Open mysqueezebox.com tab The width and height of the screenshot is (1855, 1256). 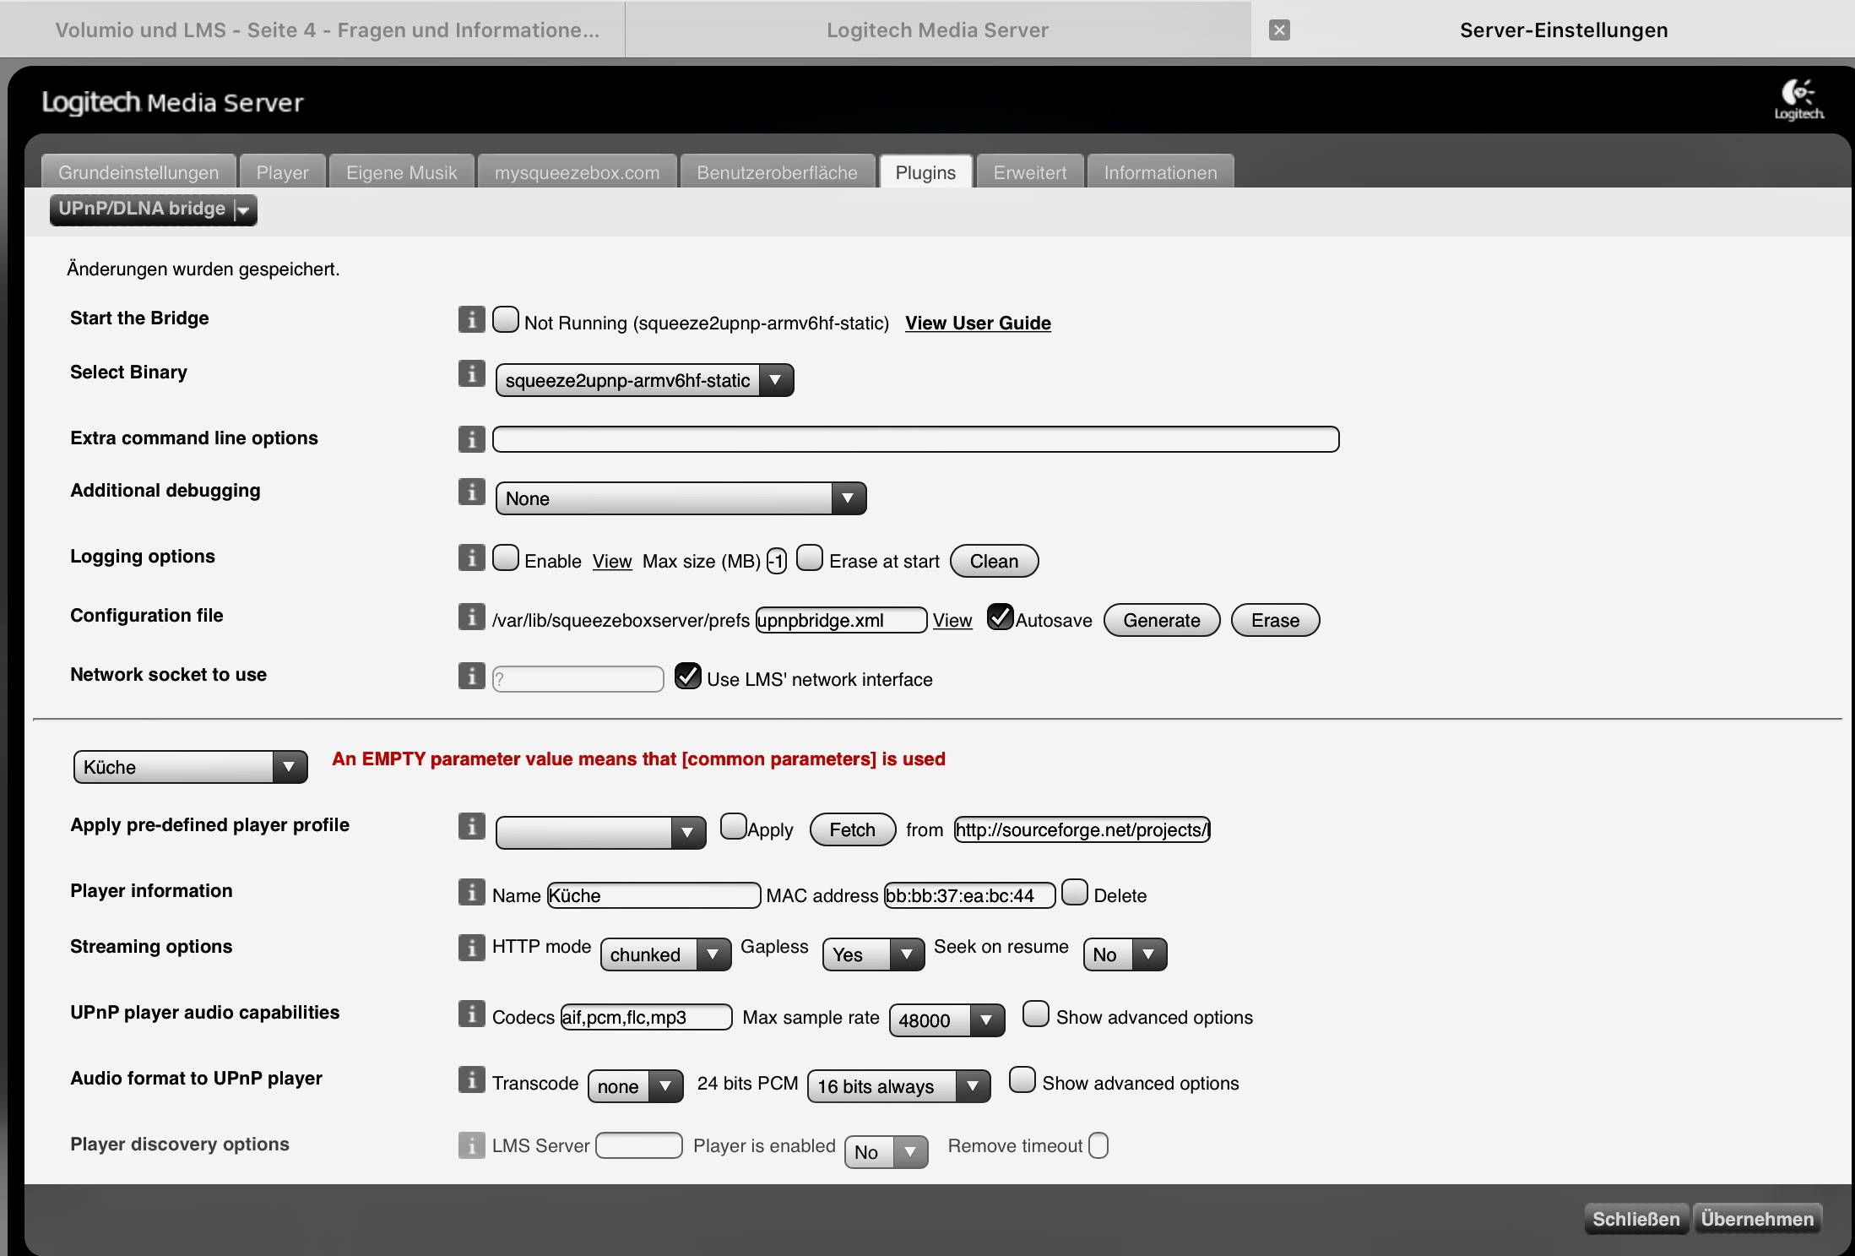pos(577,172)
